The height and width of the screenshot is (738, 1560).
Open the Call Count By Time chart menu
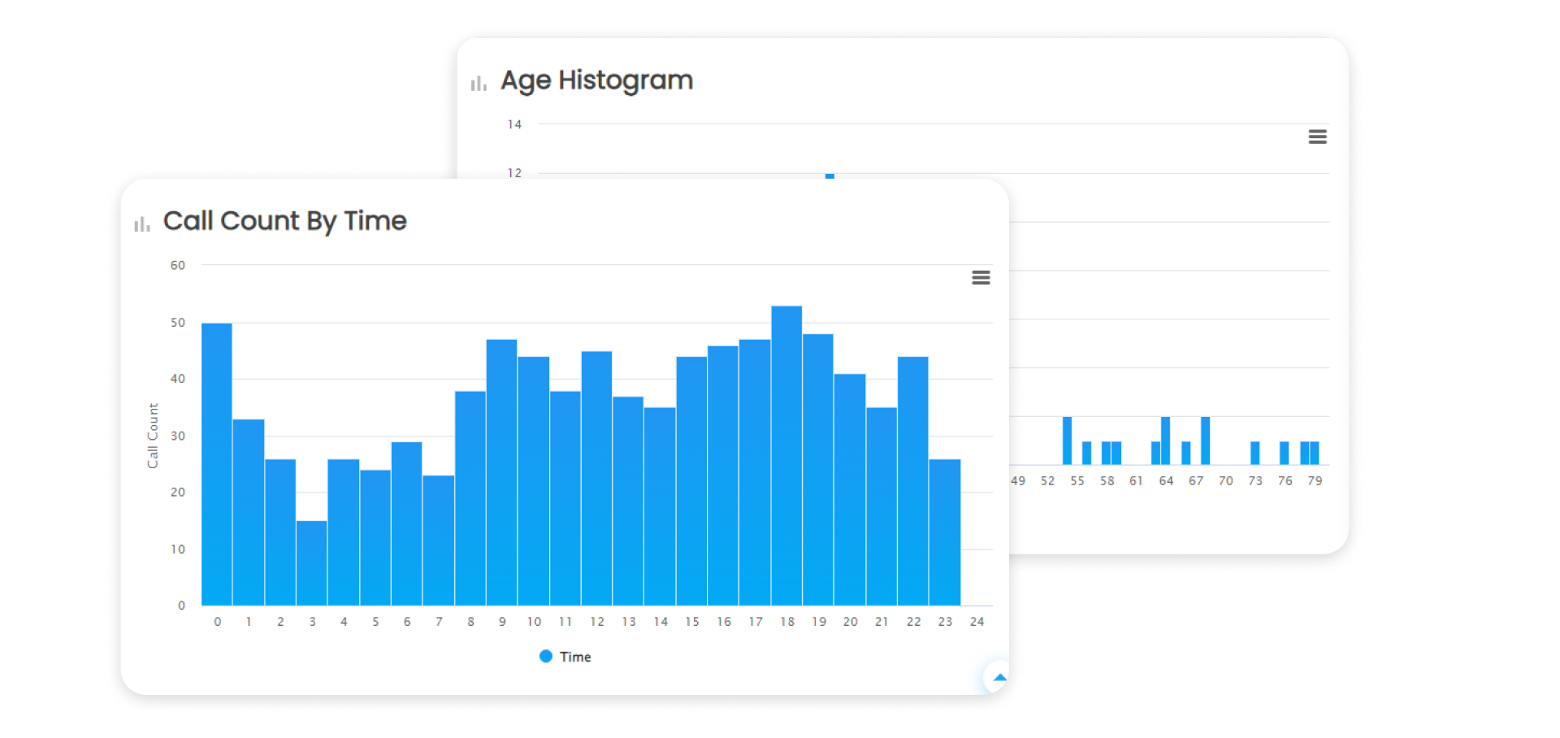click(x=981, y=278)
